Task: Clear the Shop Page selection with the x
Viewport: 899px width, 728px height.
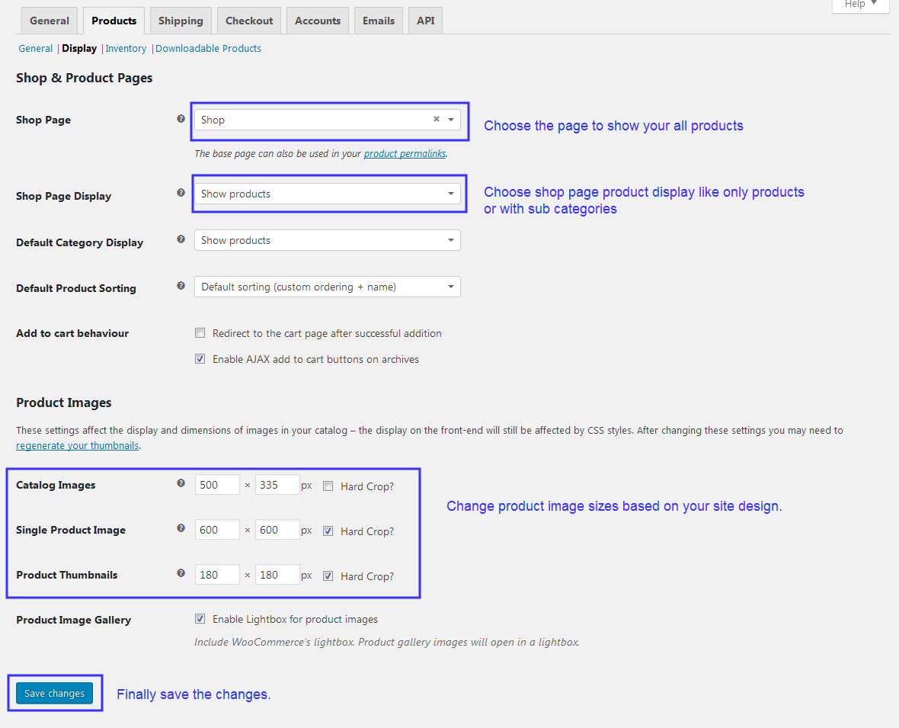Action: point(437,119)
